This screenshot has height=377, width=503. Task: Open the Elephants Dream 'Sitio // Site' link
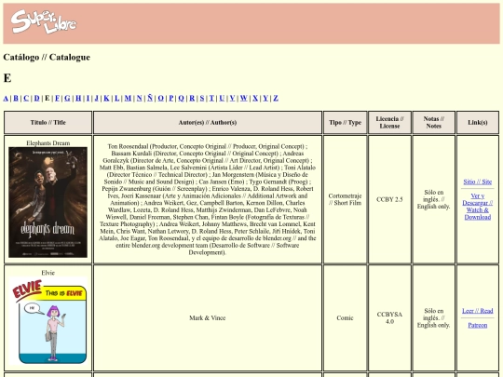[x=477, y=182]
